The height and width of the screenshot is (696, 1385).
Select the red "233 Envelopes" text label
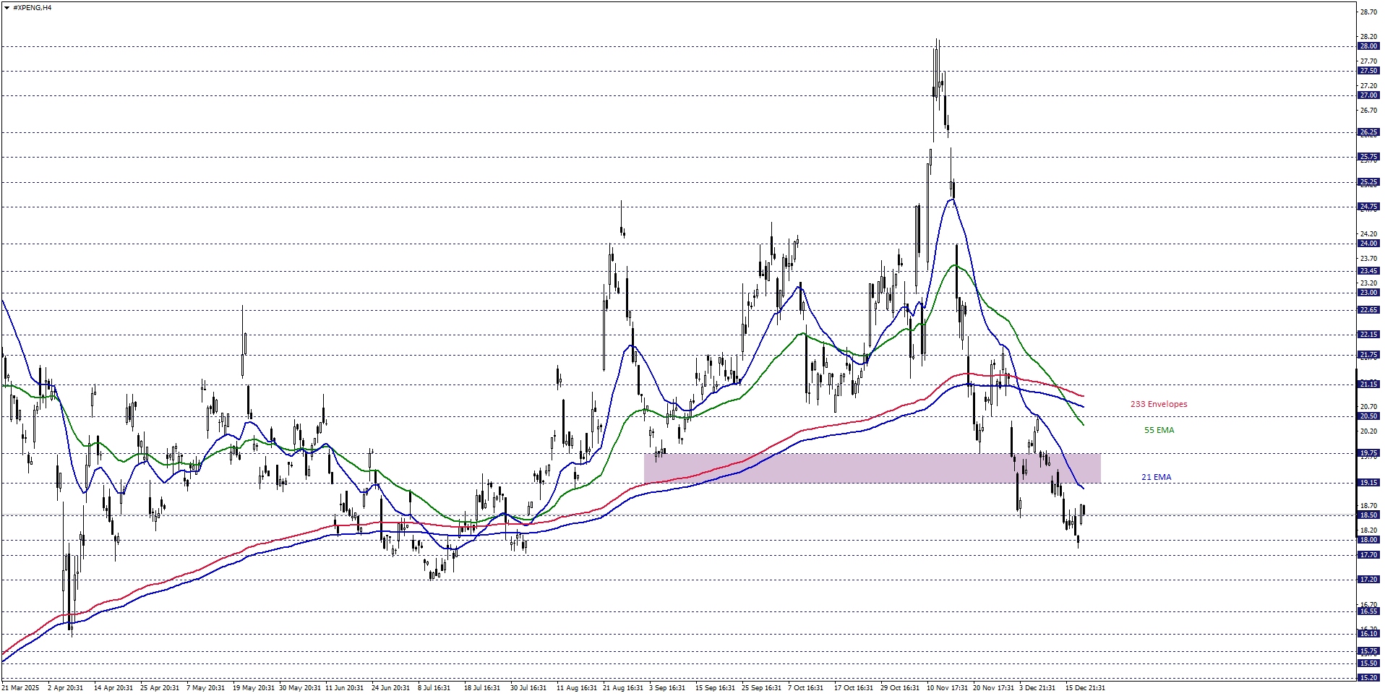click(x=1158, y=405)
